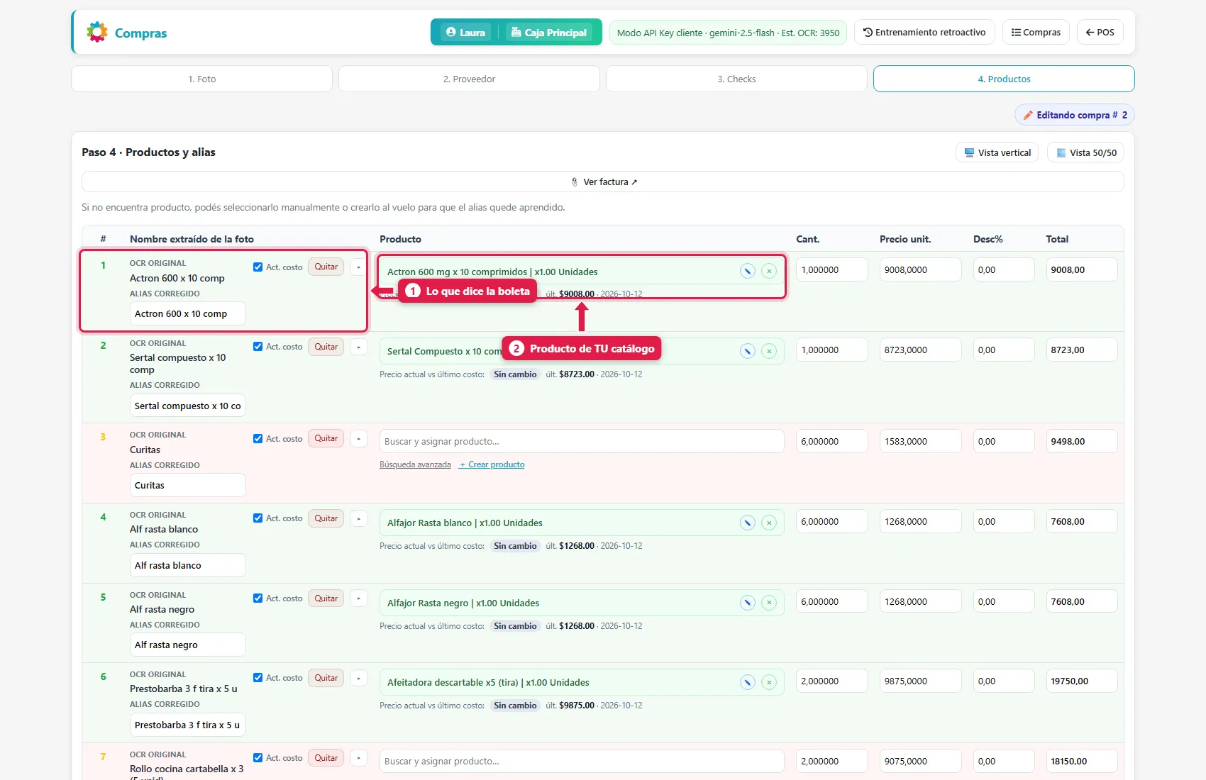Expand options arrow for Curitas row
The width and height of the screenshot is (1206, 780).
[x=359, y=439]
